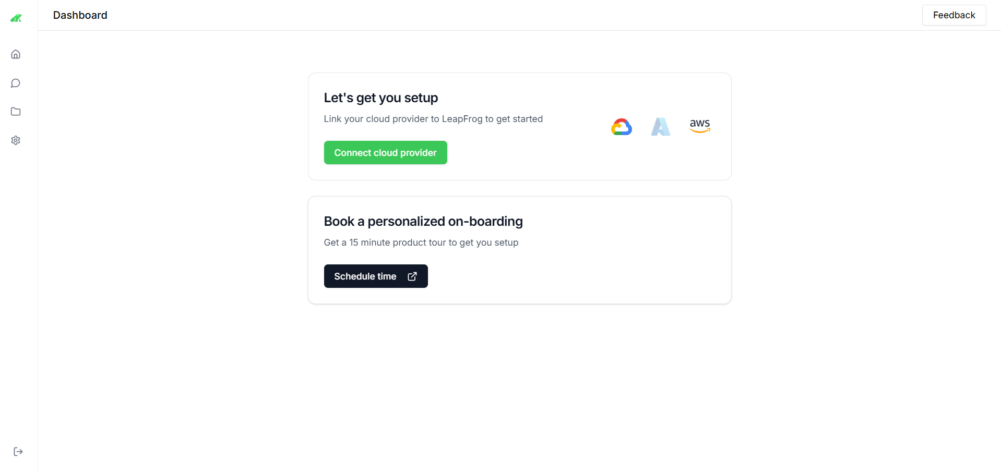Click the Connect cloud provider button
The height and width of the screenshot is (473, 1001).
(385, 152)
